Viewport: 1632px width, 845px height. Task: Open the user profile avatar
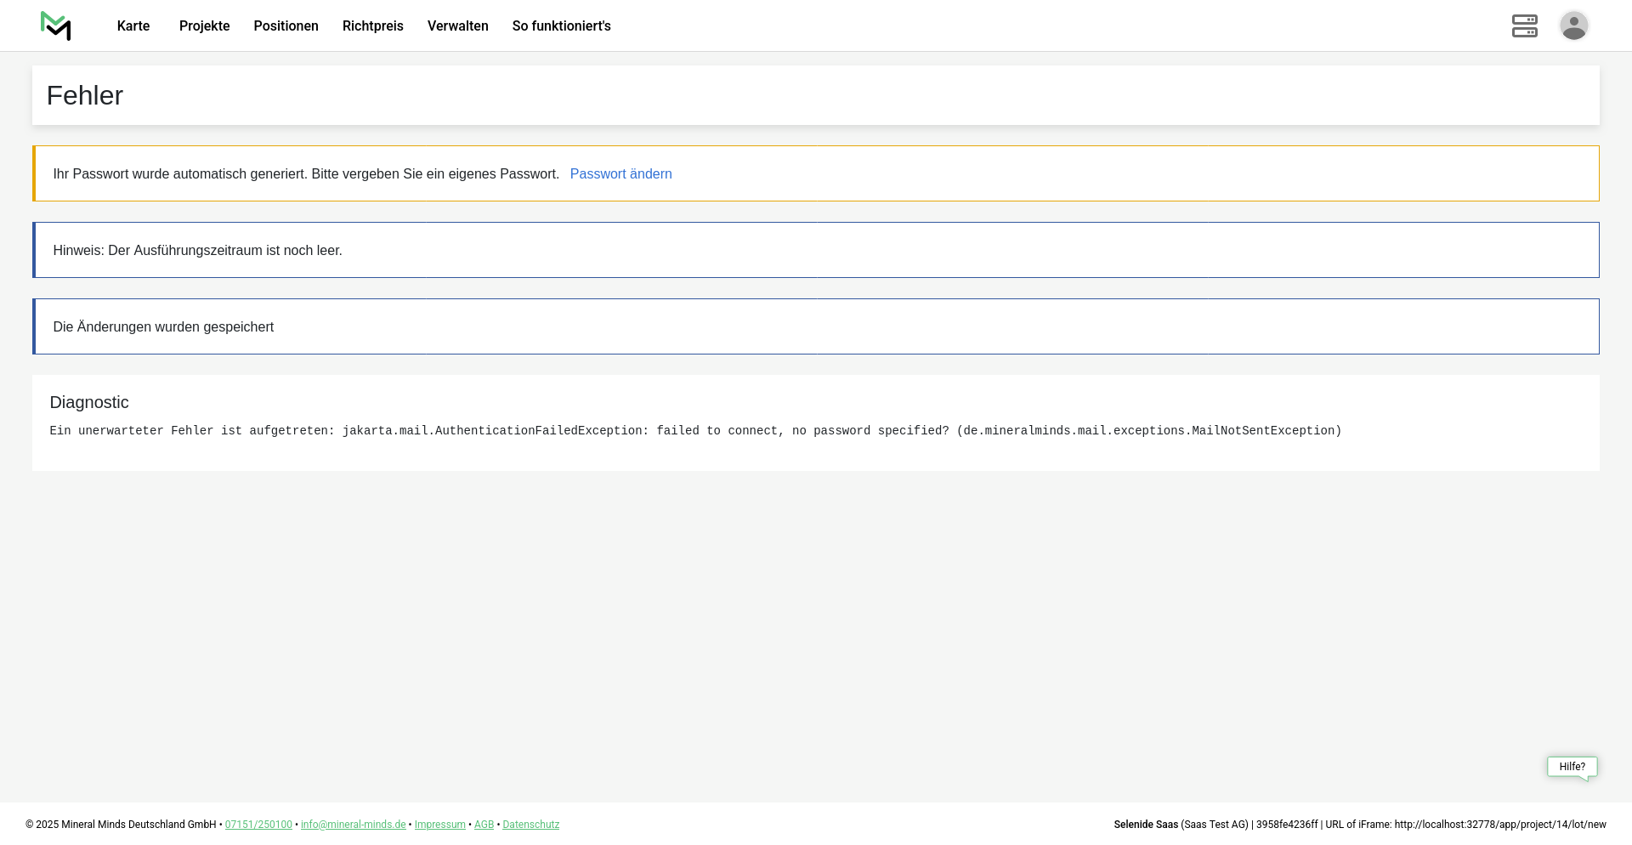[1573, 26]
